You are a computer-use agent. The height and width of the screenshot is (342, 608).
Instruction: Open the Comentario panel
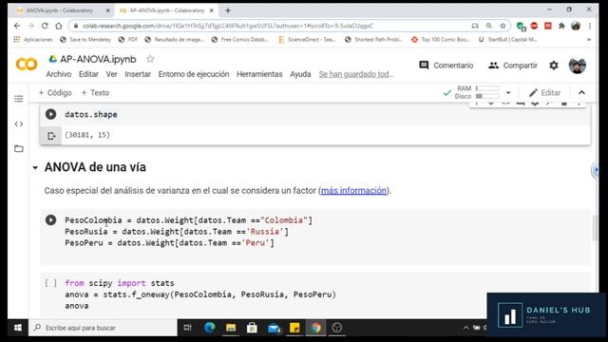pos(446,66)
